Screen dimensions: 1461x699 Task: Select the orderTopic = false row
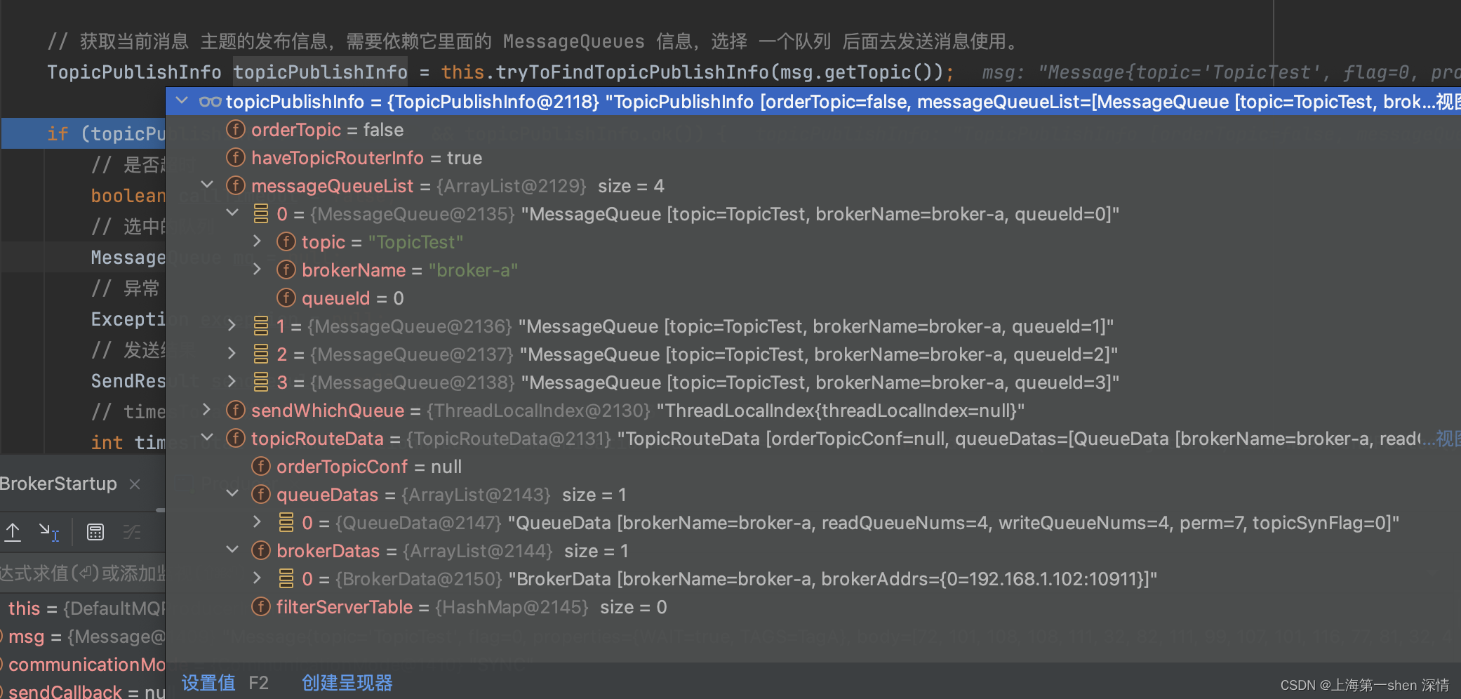[813, 130]
